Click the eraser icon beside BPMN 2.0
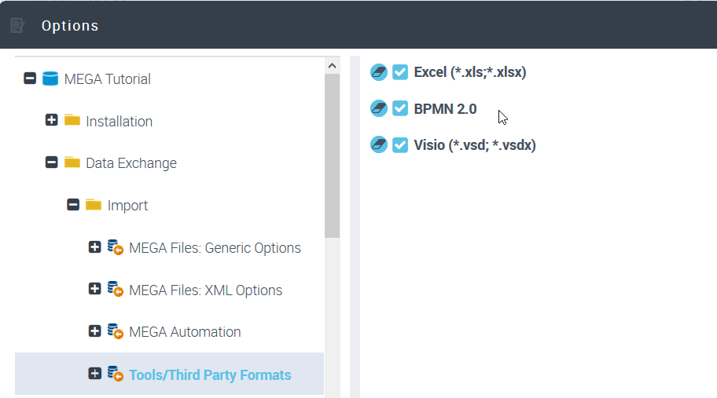The image size is (717, 398). [379, 108]
